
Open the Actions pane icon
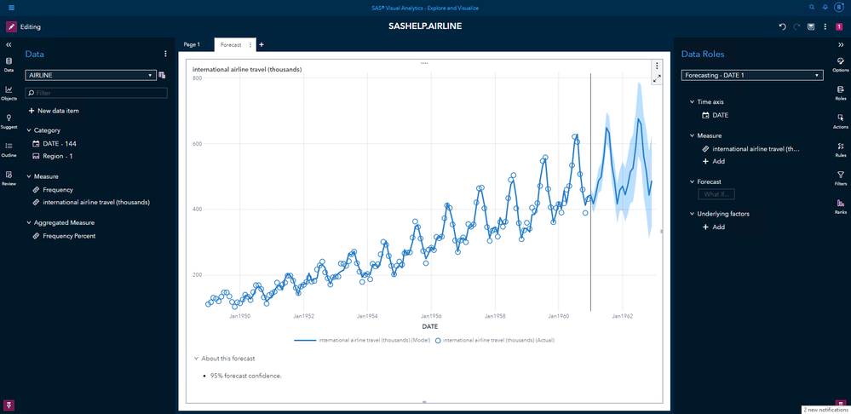pyautogui.click(x=841, y=120)
